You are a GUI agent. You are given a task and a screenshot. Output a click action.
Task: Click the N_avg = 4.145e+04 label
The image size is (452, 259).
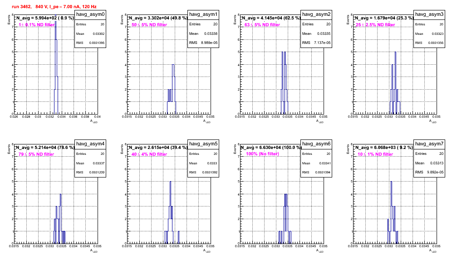click(x=271, y=18)
